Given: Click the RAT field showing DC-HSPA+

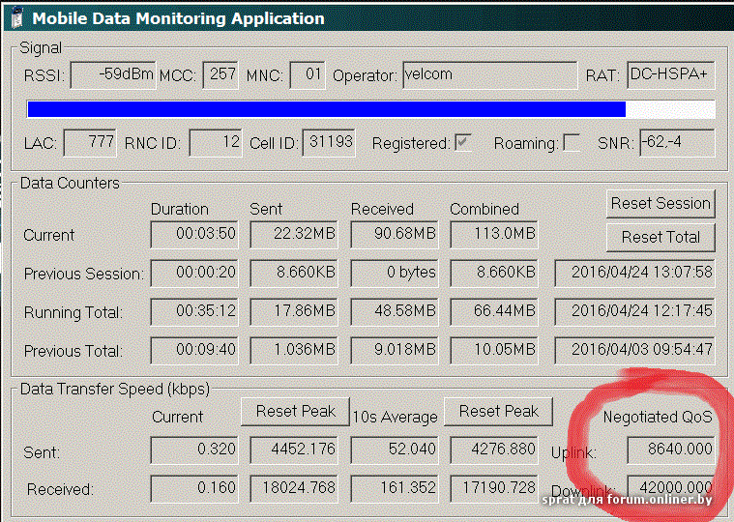Looking at the screenshot, I should (x=669, y=74).
